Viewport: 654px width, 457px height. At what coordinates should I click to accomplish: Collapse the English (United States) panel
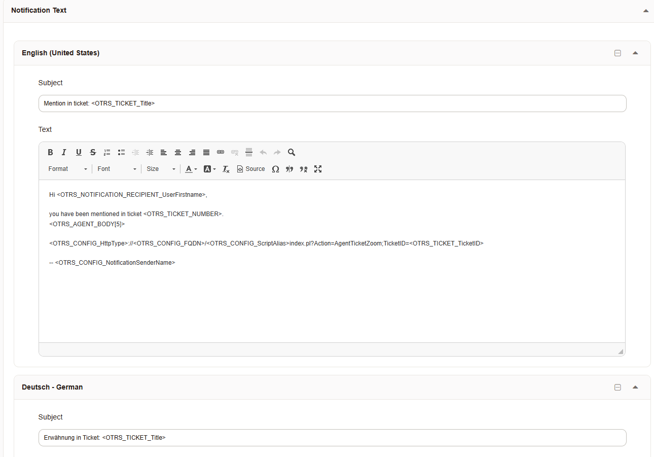(635, 53)
